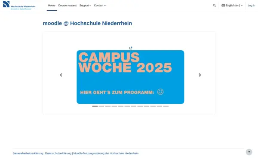The height and width of the screenshot is (161, 258).
Task: Select the sixth carousel indicator
Action: tap(127, 106)
